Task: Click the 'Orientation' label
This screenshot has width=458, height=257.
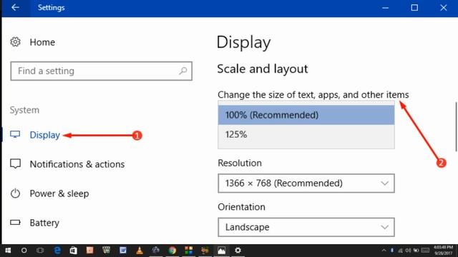Action: (241, 207)
